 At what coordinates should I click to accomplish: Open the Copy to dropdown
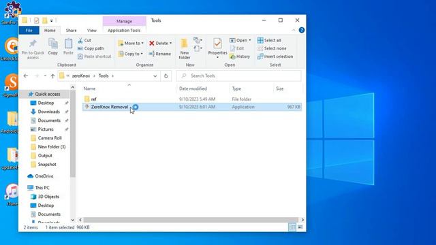click(x=130, y=54)
